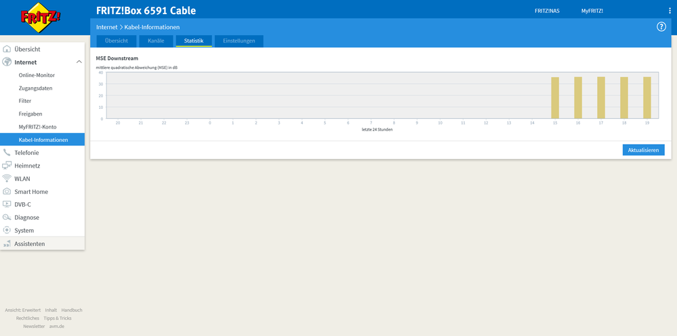Click the Heimnetz devices icon
Screen dimensions: 677x336
[7, 166]
